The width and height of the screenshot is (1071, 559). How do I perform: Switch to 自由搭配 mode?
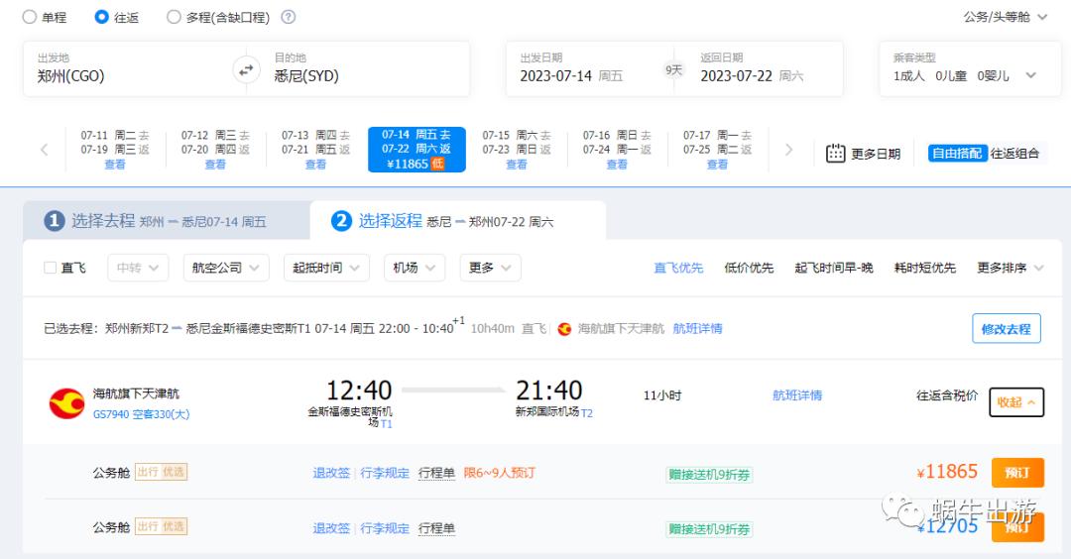coord(957,154)
